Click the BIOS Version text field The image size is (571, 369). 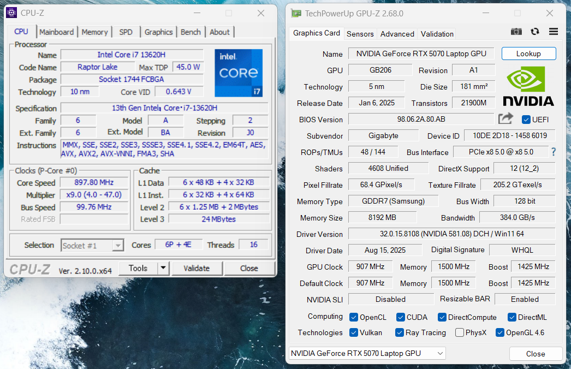click(x=421, y=120)
